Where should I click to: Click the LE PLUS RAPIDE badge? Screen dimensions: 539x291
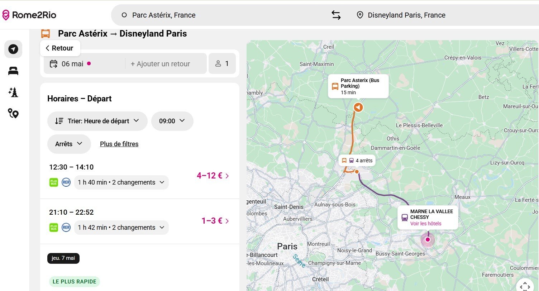pos(75,282)
